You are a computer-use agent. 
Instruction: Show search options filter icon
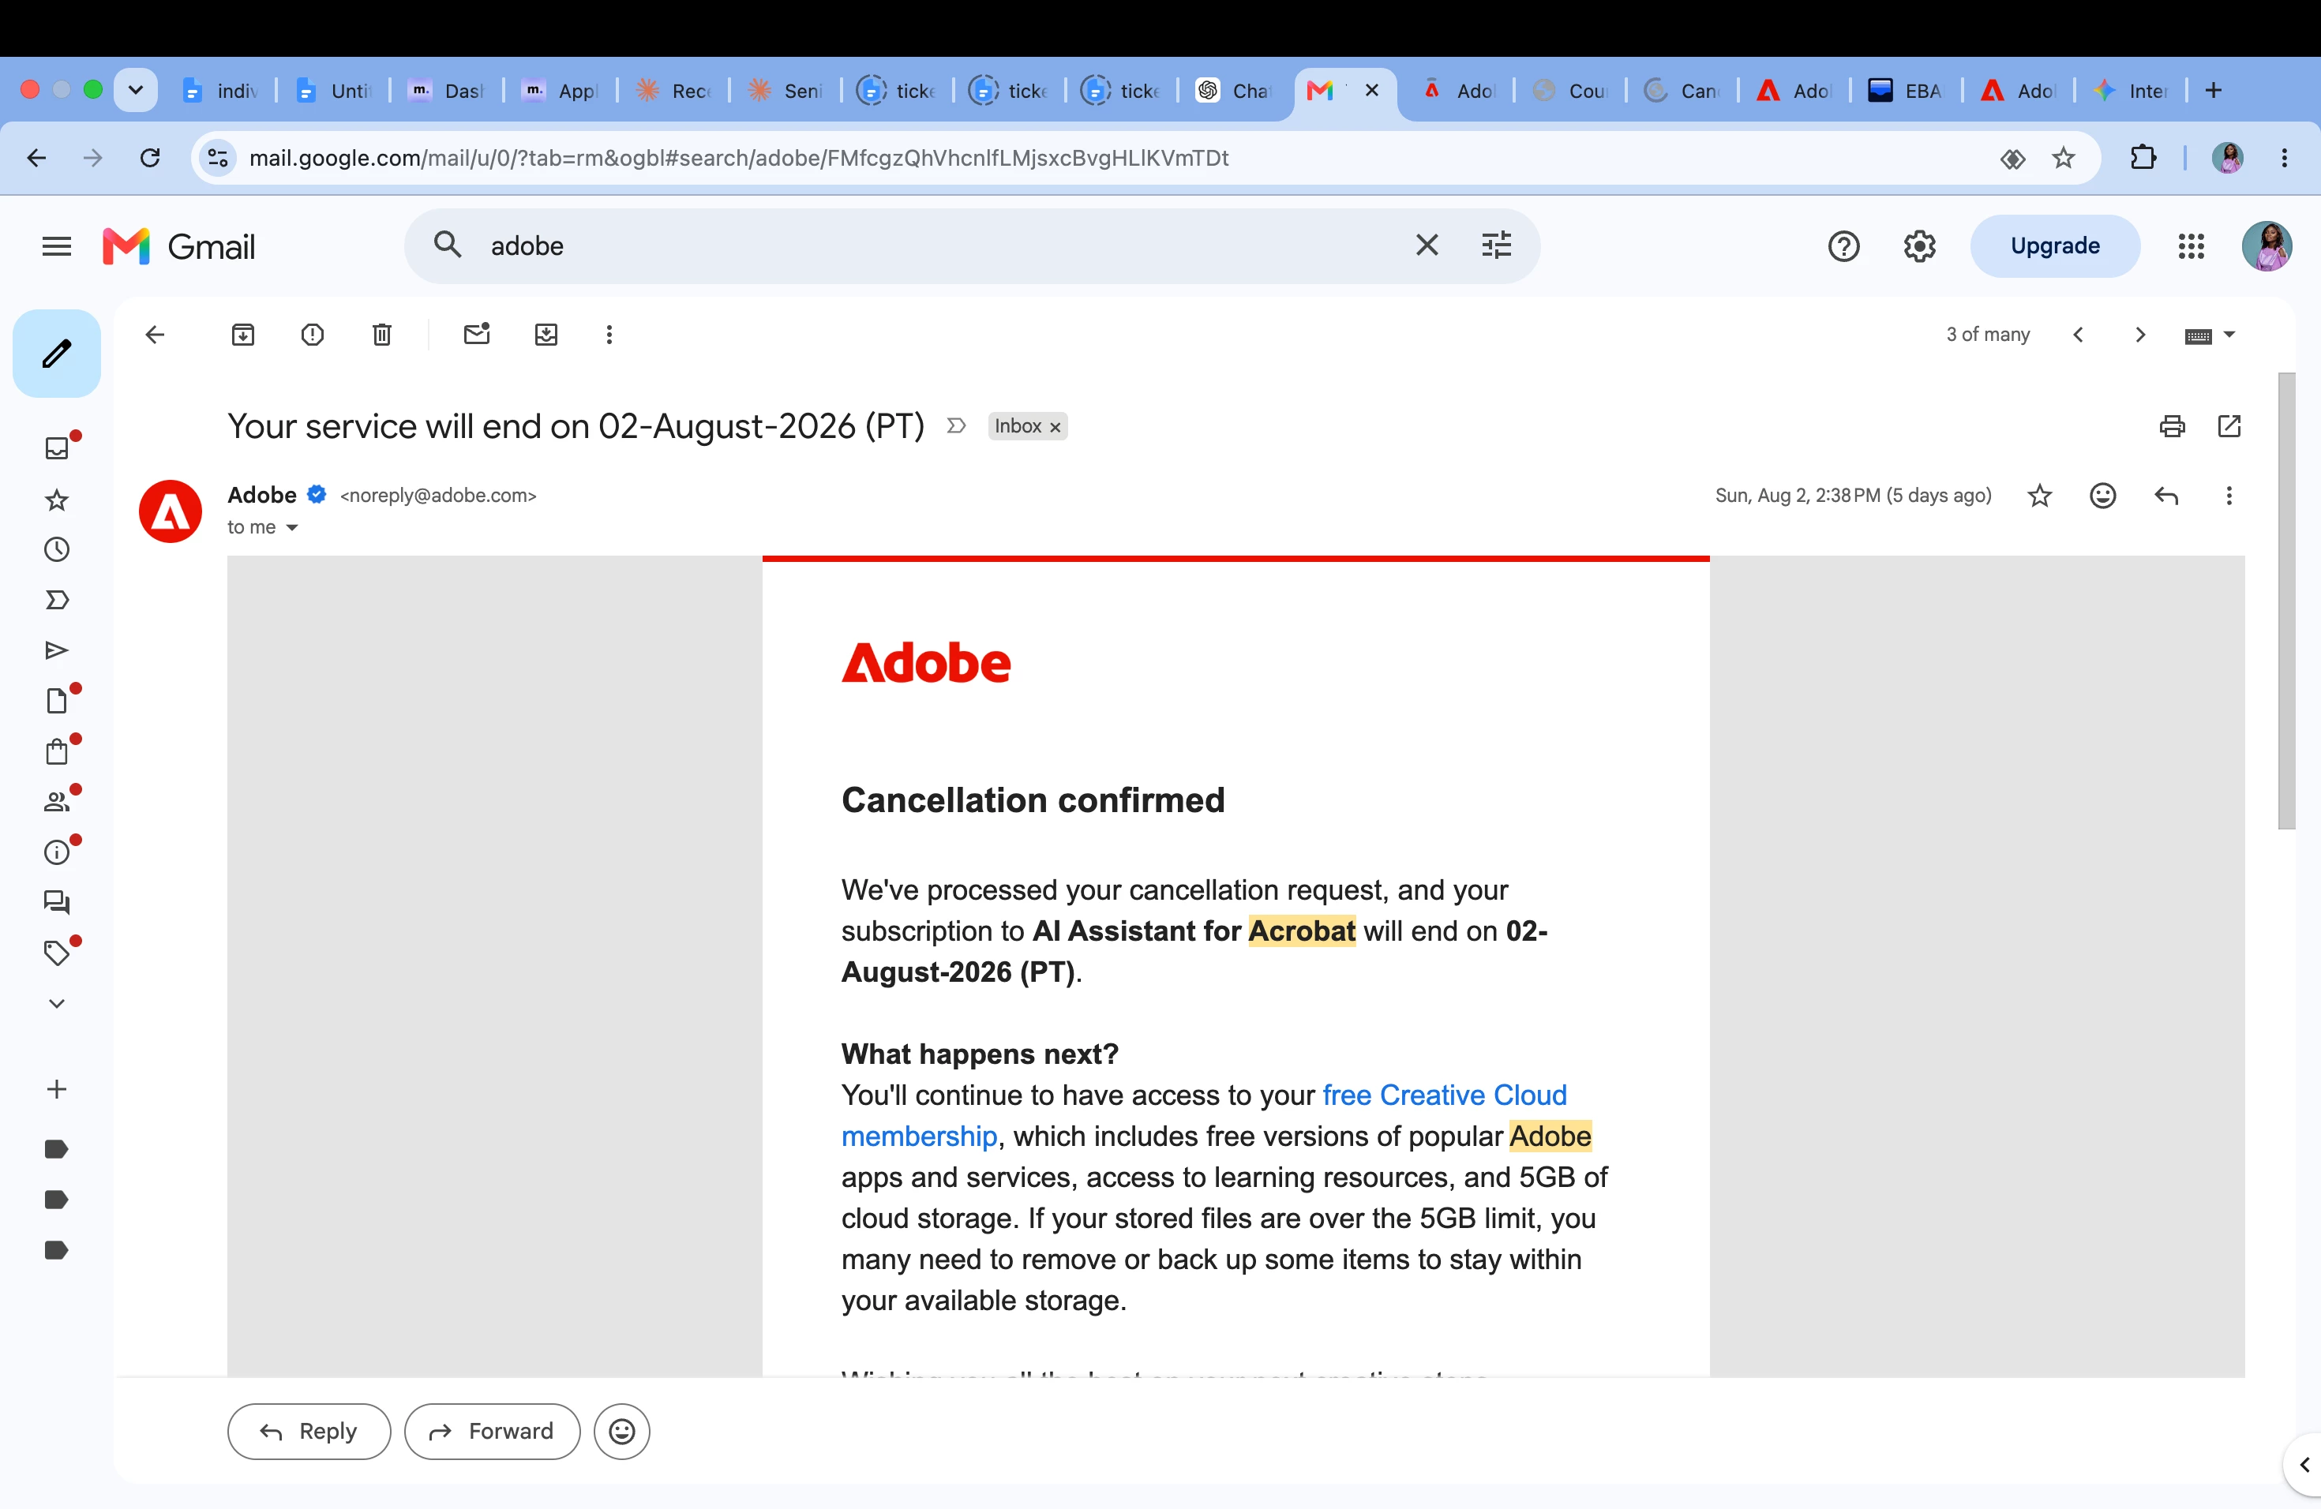pyautogui.click(x=1496, y=245)
